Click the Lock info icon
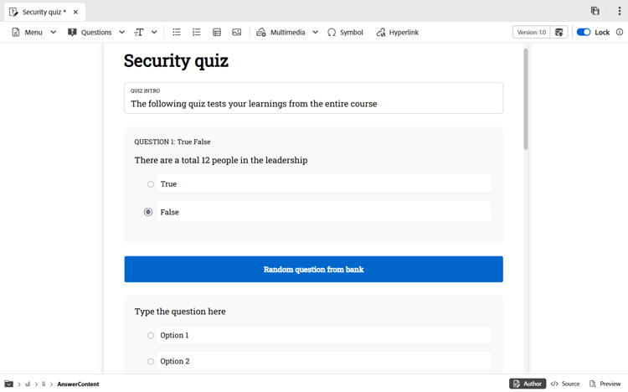This screenshot has width=628, height=392. [x=619, y=32]
